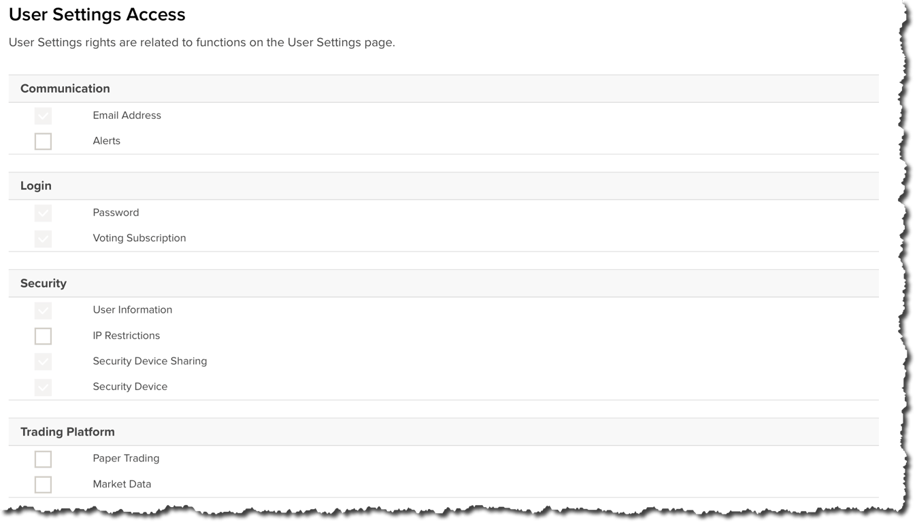Toggle the Security Device checkbox
The height and width of the screenshot is (522, 915).
point(43,387)
